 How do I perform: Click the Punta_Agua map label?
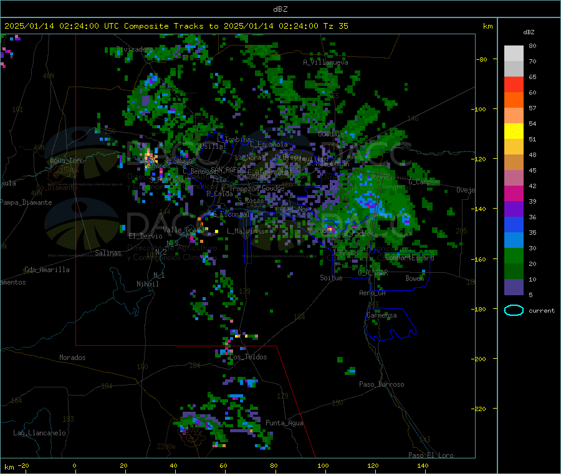[284, 424]
